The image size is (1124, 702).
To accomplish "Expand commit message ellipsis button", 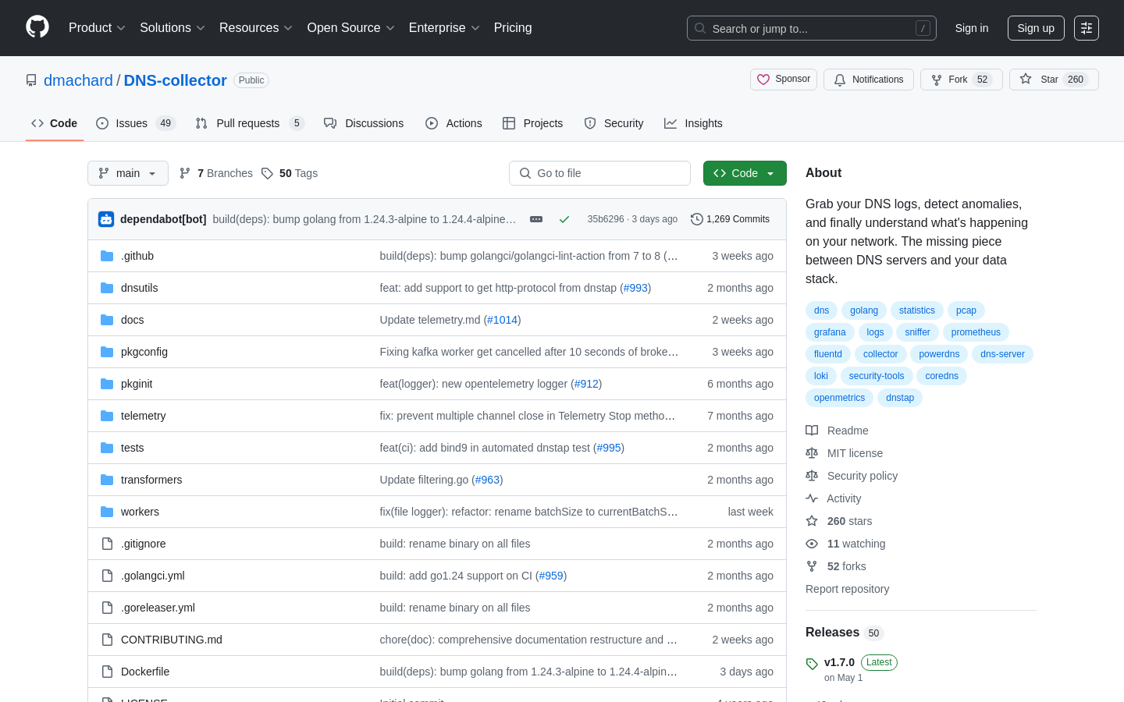I will [x=536, y=219].
